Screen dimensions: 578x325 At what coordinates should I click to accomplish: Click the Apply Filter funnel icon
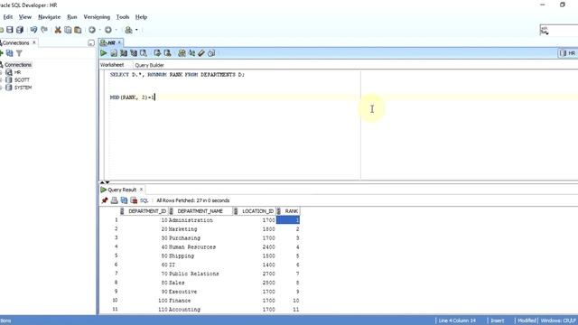click(19, 53)
